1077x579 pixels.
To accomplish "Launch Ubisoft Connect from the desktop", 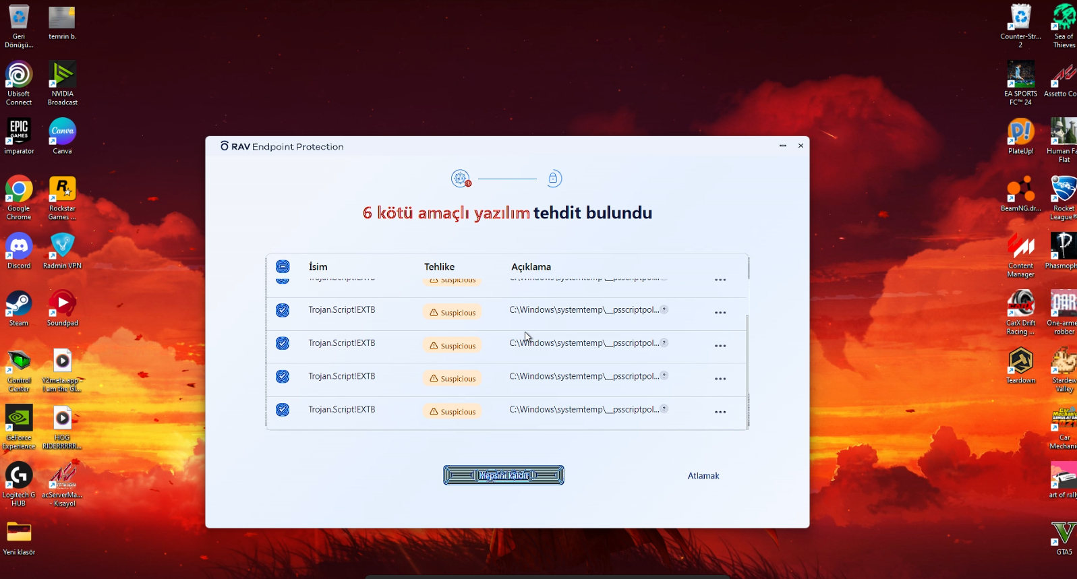I will point(19,84).
